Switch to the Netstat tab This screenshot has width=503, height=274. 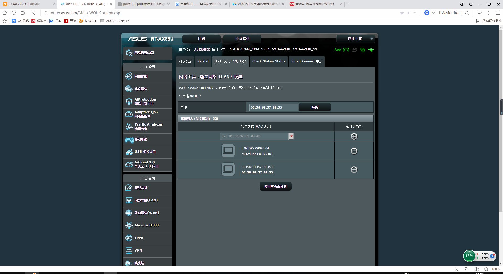click(x=203, y=61)
